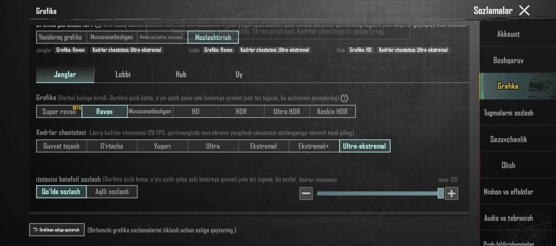The image size is (556, 246).
Task: Choose Ravon graphics quality
Action: pos(105,112)
